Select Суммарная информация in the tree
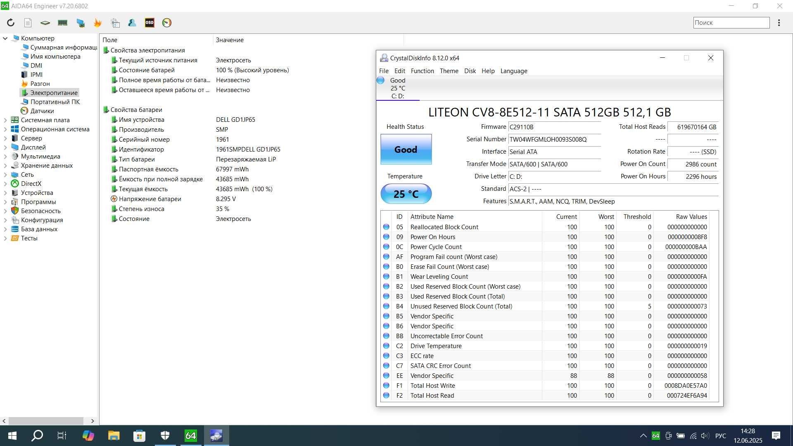This screenshot has width=793, height=446. pos(64,47)
